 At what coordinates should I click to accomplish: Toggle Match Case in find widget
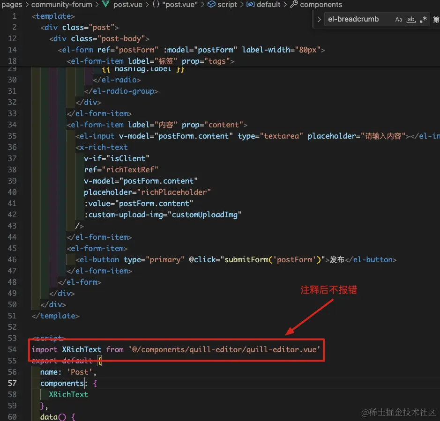(398, 19)
